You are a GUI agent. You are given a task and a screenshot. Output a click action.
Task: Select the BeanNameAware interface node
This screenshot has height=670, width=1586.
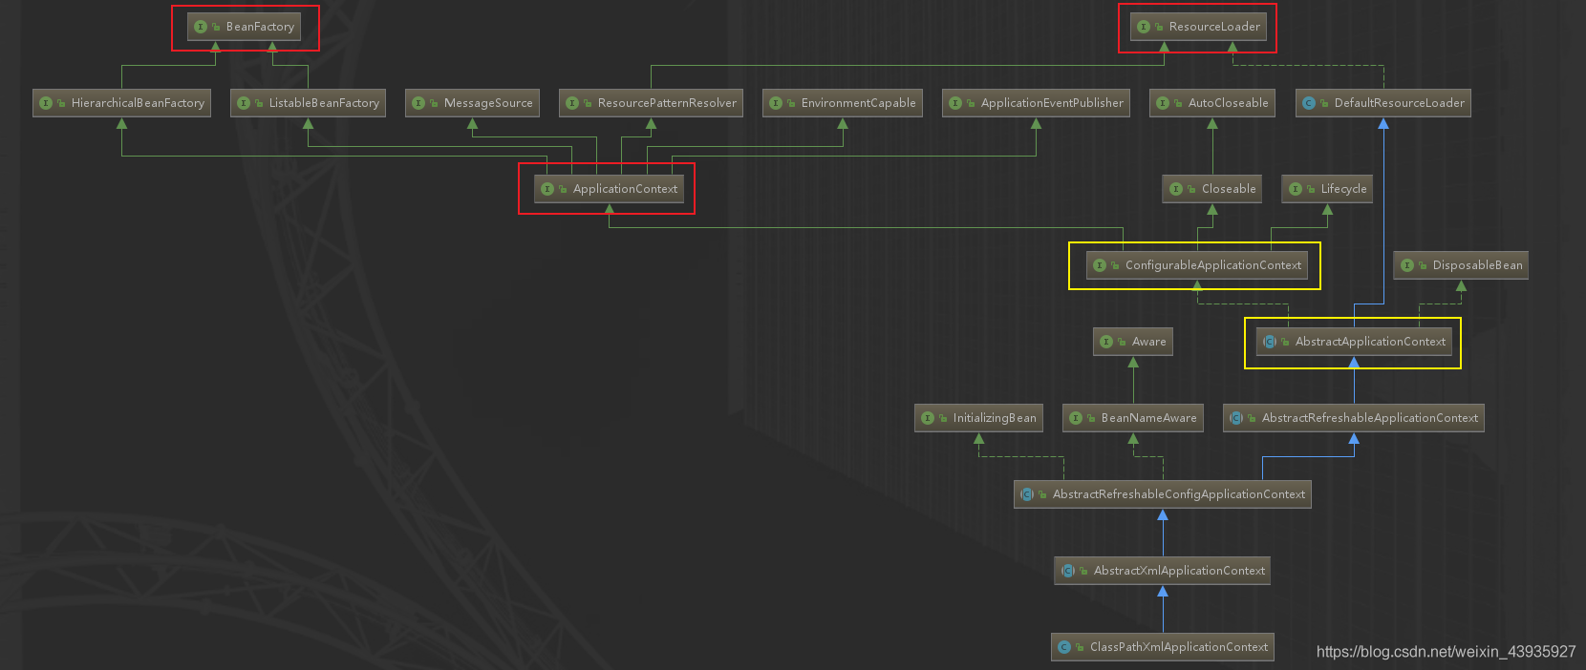(1133, 418)
